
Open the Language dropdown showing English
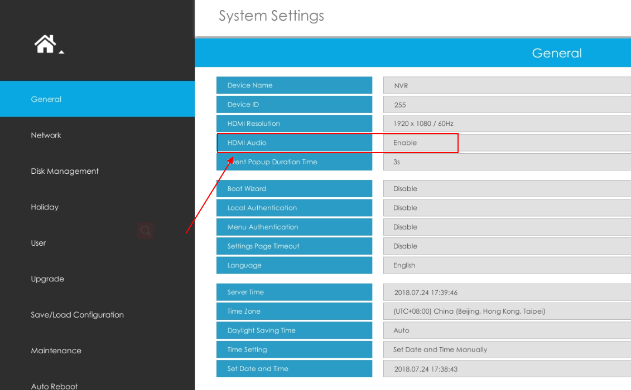[507, 265]
